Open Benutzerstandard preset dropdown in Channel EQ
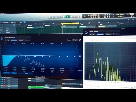 (17, 37)
